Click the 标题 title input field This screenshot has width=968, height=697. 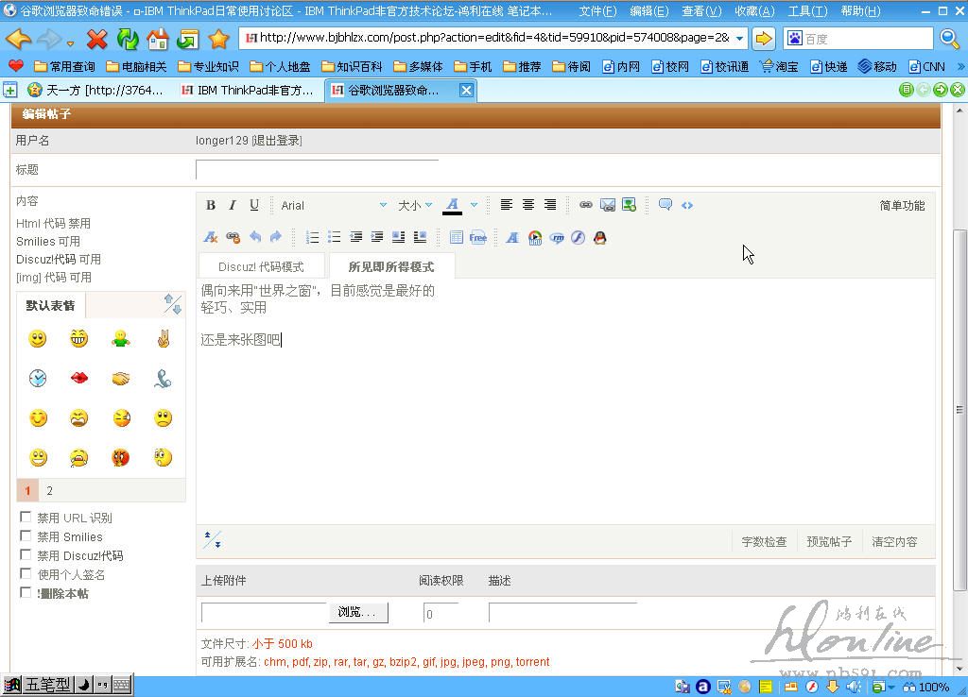tap(317, 170)
